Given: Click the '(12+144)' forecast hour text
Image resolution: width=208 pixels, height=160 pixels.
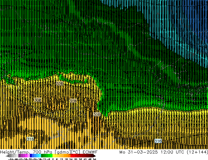Looking at the screenshot, I should coord(197,152).
